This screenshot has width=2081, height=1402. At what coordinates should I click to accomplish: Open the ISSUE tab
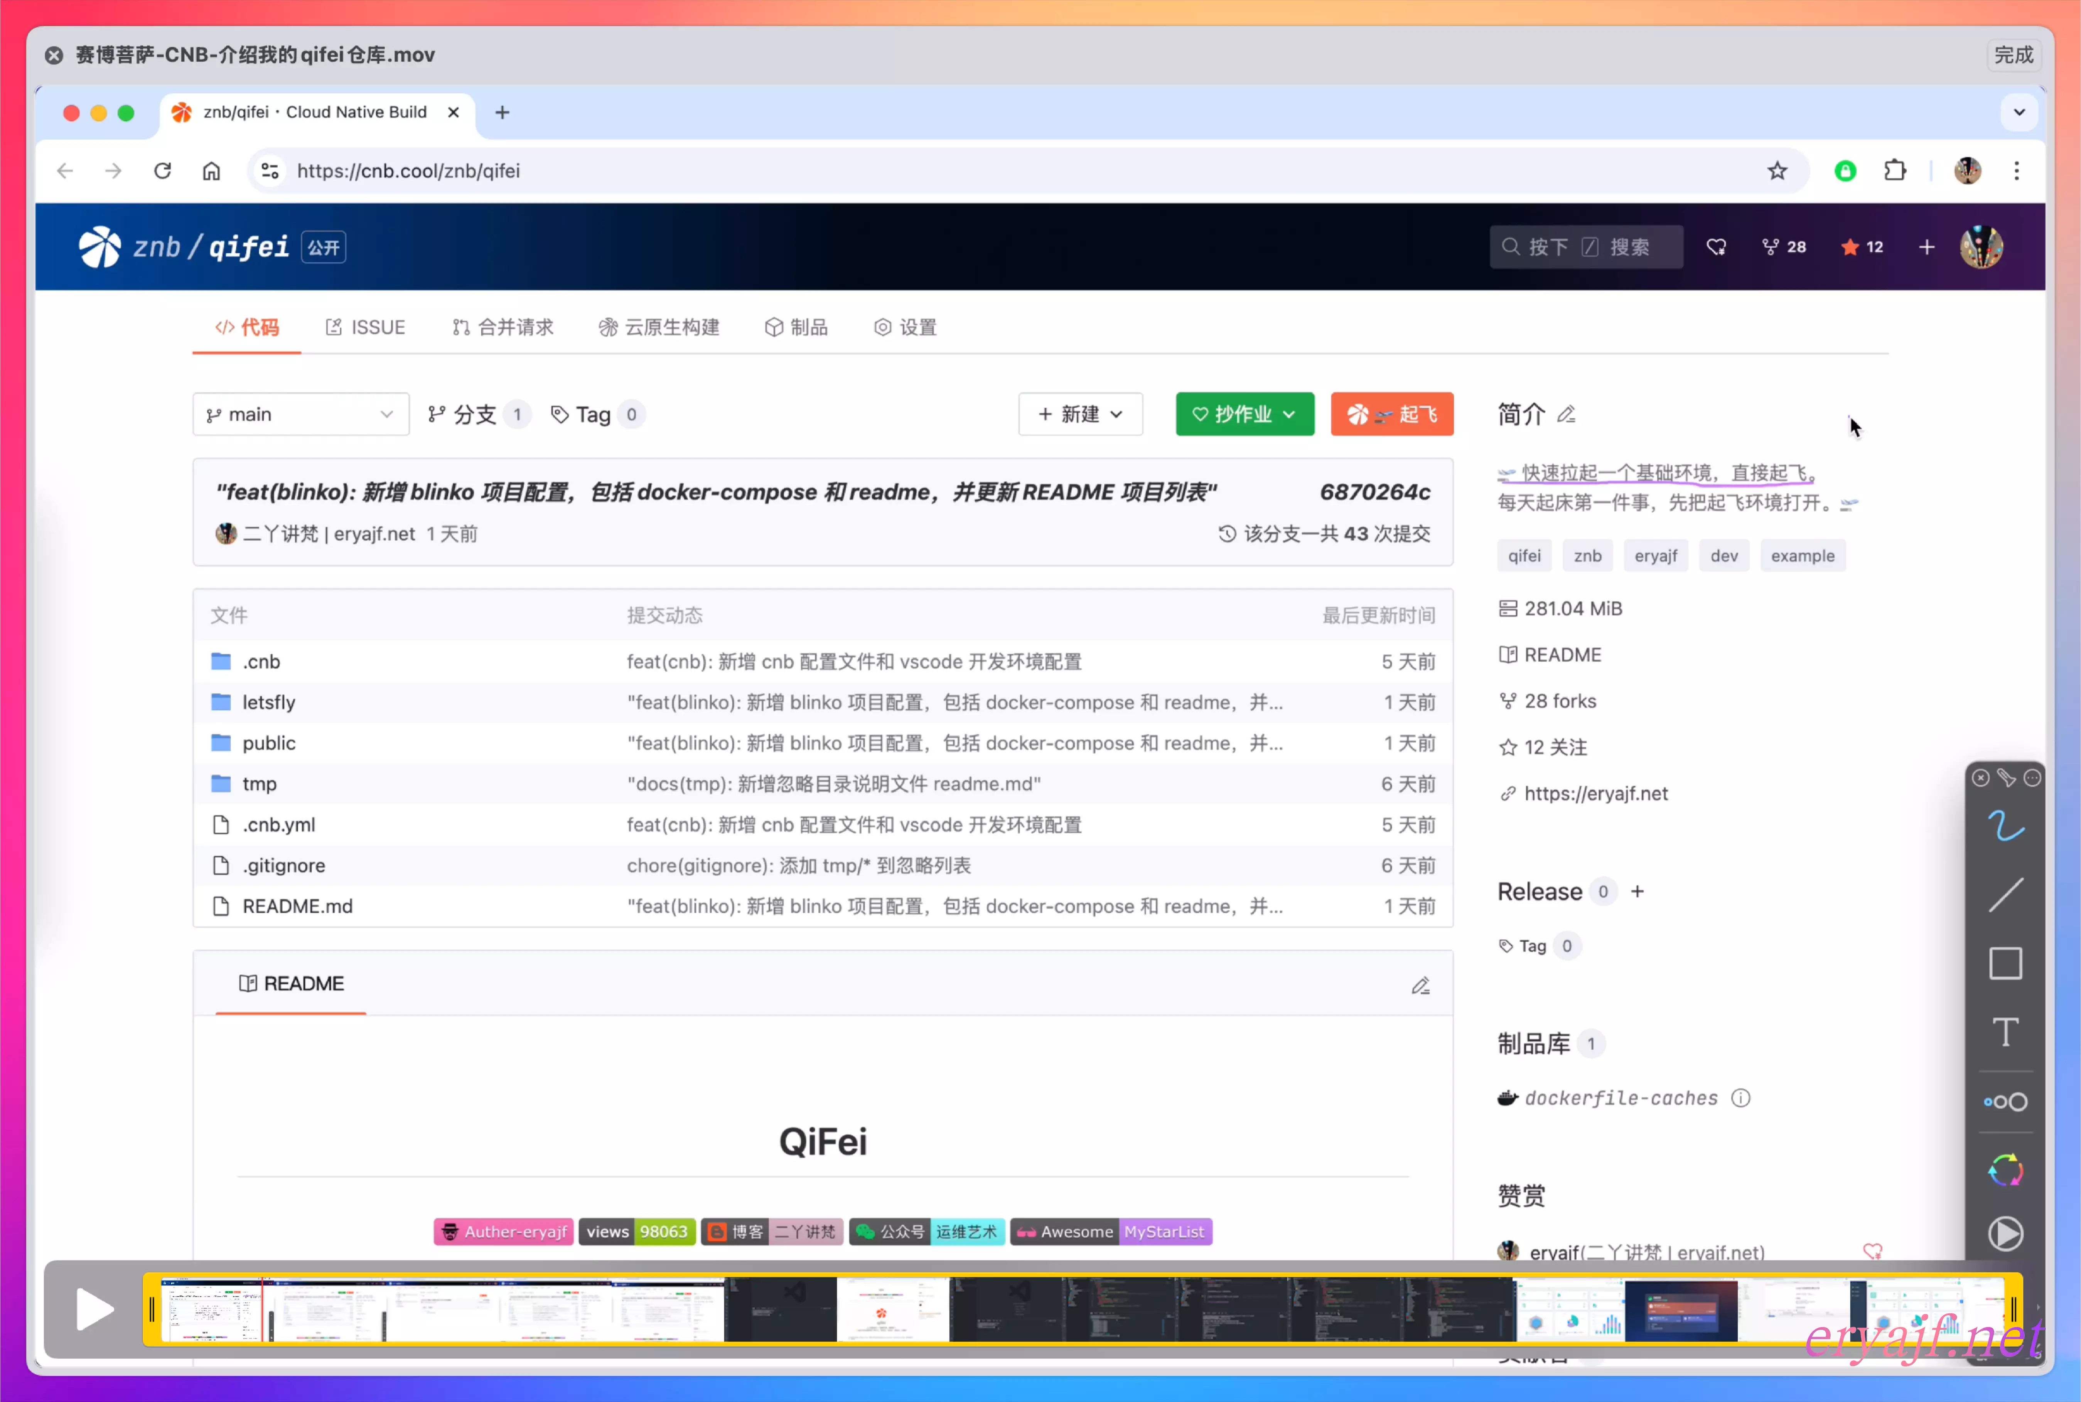[x=365, y=327]
